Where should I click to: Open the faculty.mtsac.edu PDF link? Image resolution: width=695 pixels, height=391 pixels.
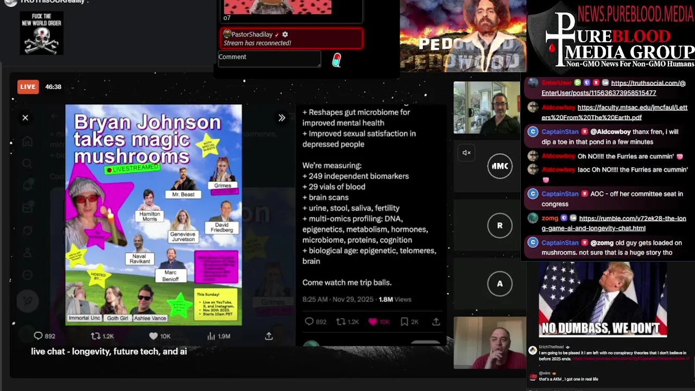[x=615, y=112]
